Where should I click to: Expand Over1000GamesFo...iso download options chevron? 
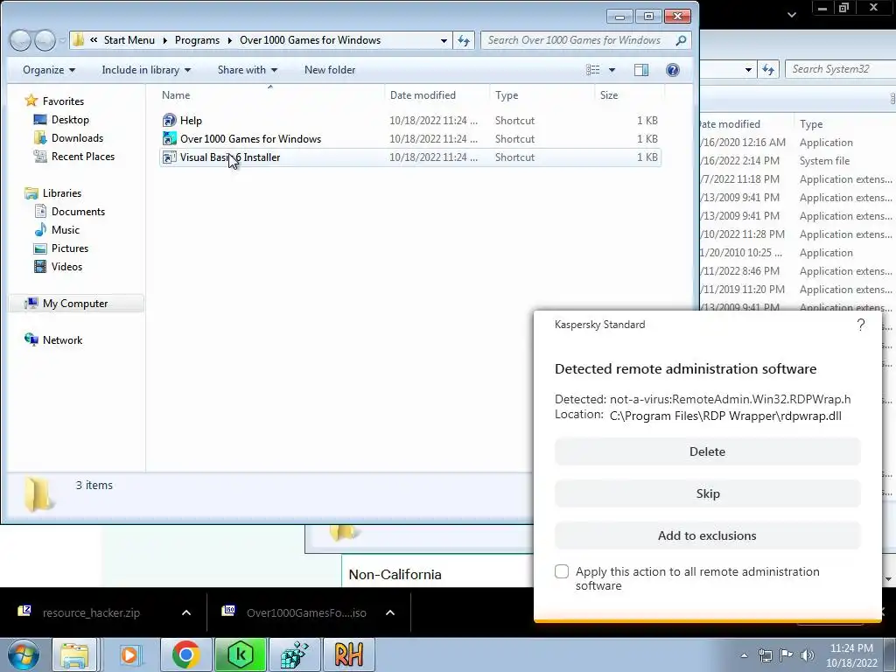(390, 612)
